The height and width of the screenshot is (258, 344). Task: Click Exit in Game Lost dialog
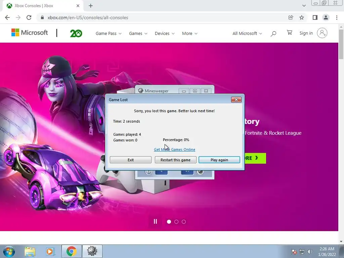(x=131, y=160)
